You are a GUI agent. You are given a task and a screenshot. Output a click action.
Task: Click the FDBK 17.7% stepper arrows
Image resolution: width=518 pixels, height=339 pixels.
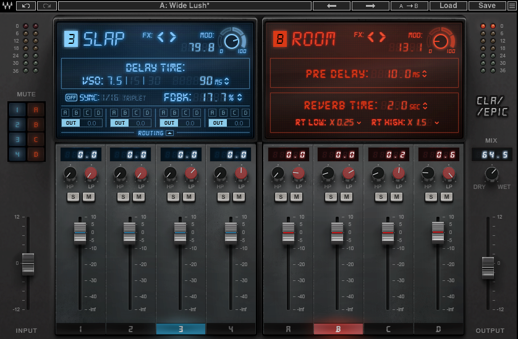click(x=239, y=98)
